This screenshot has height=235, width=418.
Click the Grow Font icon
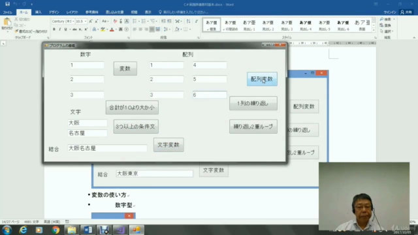point(91,22)
